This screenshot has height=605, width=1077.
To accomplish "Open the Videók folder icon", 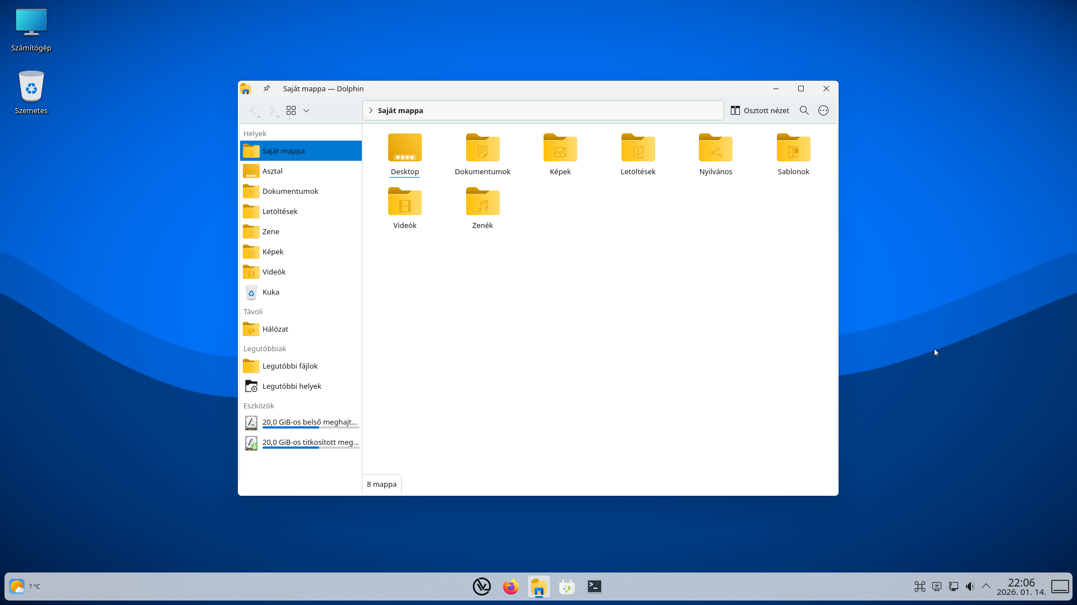I will (x=404, y=202).
